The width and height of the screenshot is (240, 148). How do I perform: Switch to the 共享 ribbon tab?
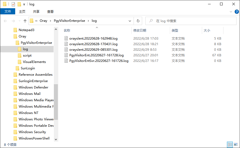coord(36,11)
